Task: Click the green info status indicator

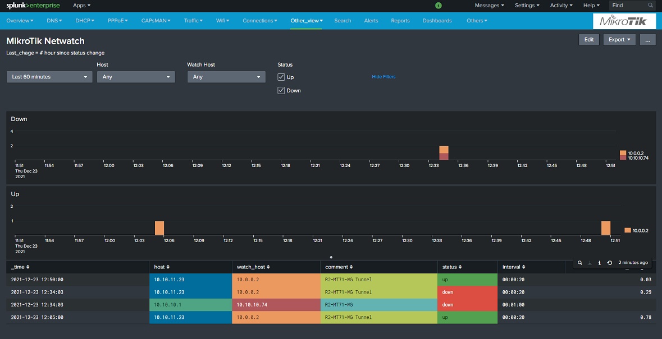Action: (438, 6)
